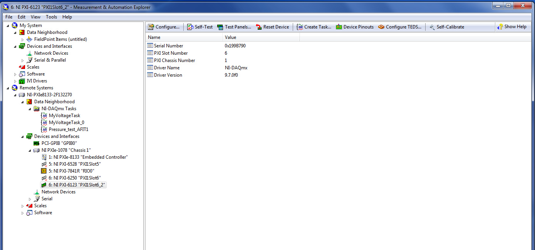Expand the remote system's Scales node
This screenshot has width=535, height=250.
[x=22, y=206]
